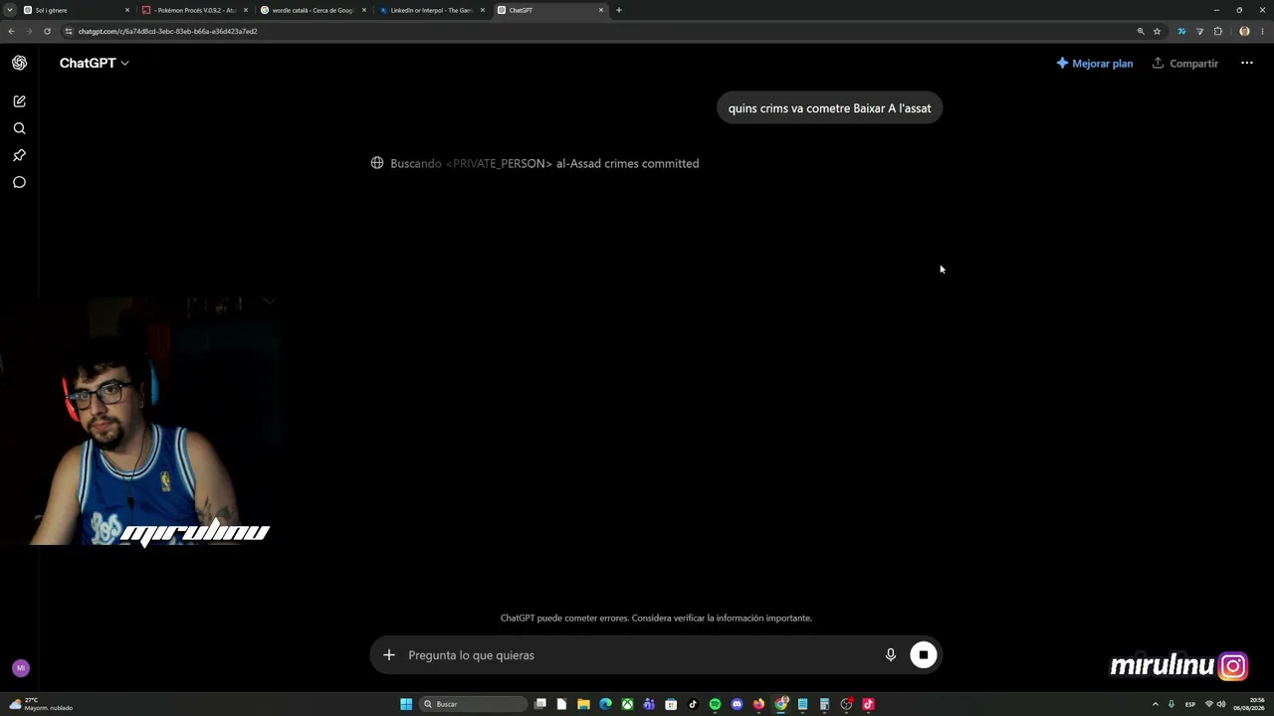Expand the tab search dropdown arrow
This screenshot has height=716, width=1274.
[x=10, y=10]
